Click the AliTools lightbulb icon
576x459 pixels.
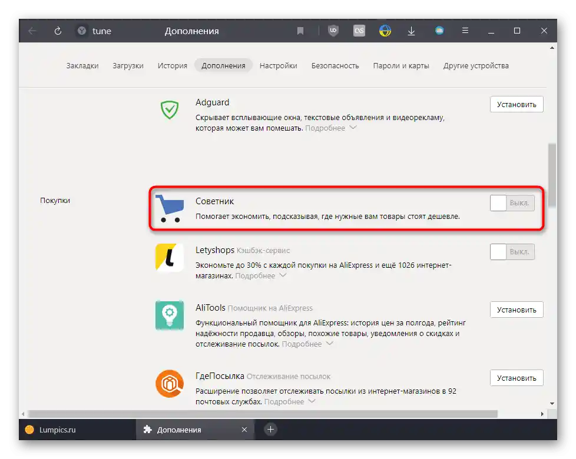pyautogui.click(x=170, y=315)
